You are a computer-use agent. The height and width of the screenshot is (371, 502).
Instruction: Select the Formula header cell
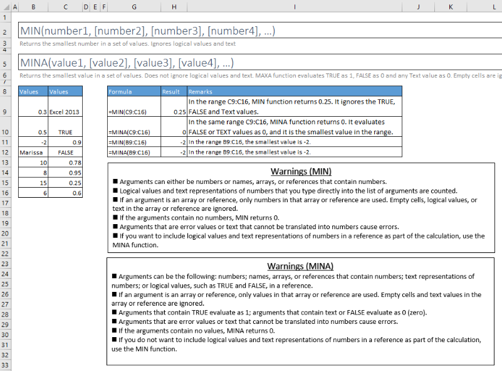pos(134,92)
